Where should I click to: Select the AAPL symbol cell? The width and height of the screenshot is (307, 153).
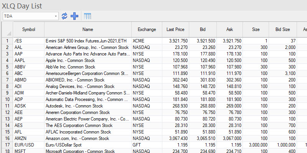click(29, 60)
